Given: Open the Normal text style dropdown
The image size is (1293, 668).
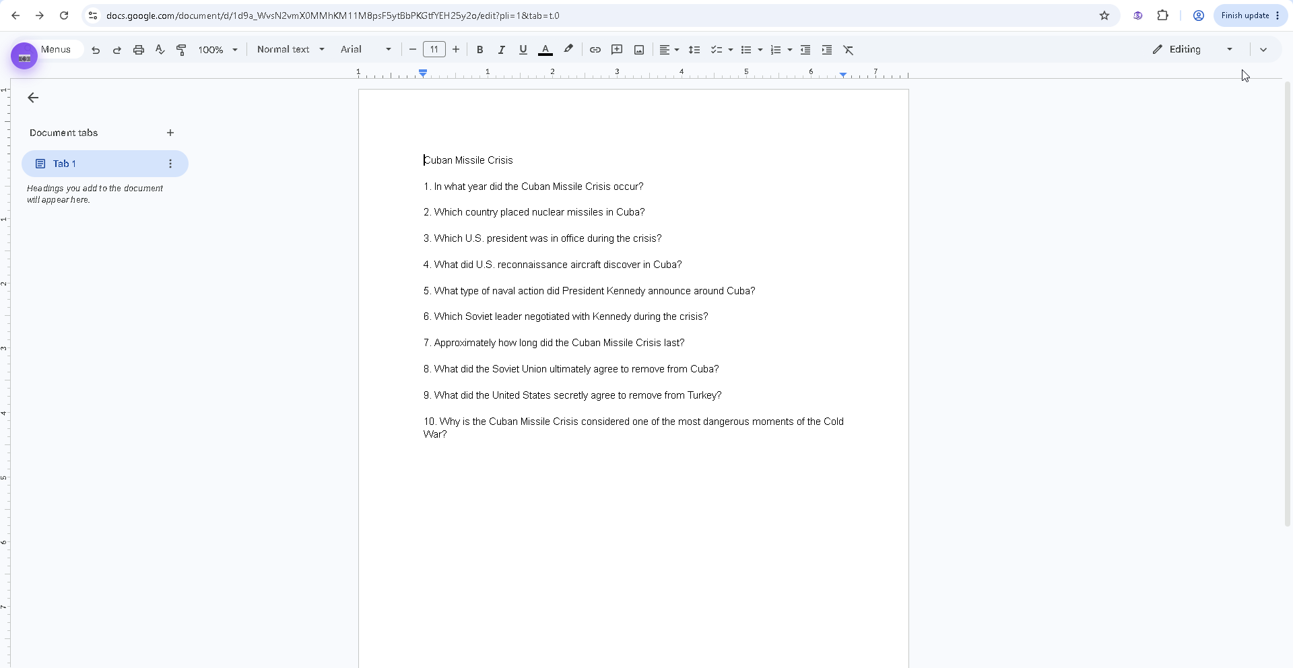Looking at the screenshot, I should 291,50.
